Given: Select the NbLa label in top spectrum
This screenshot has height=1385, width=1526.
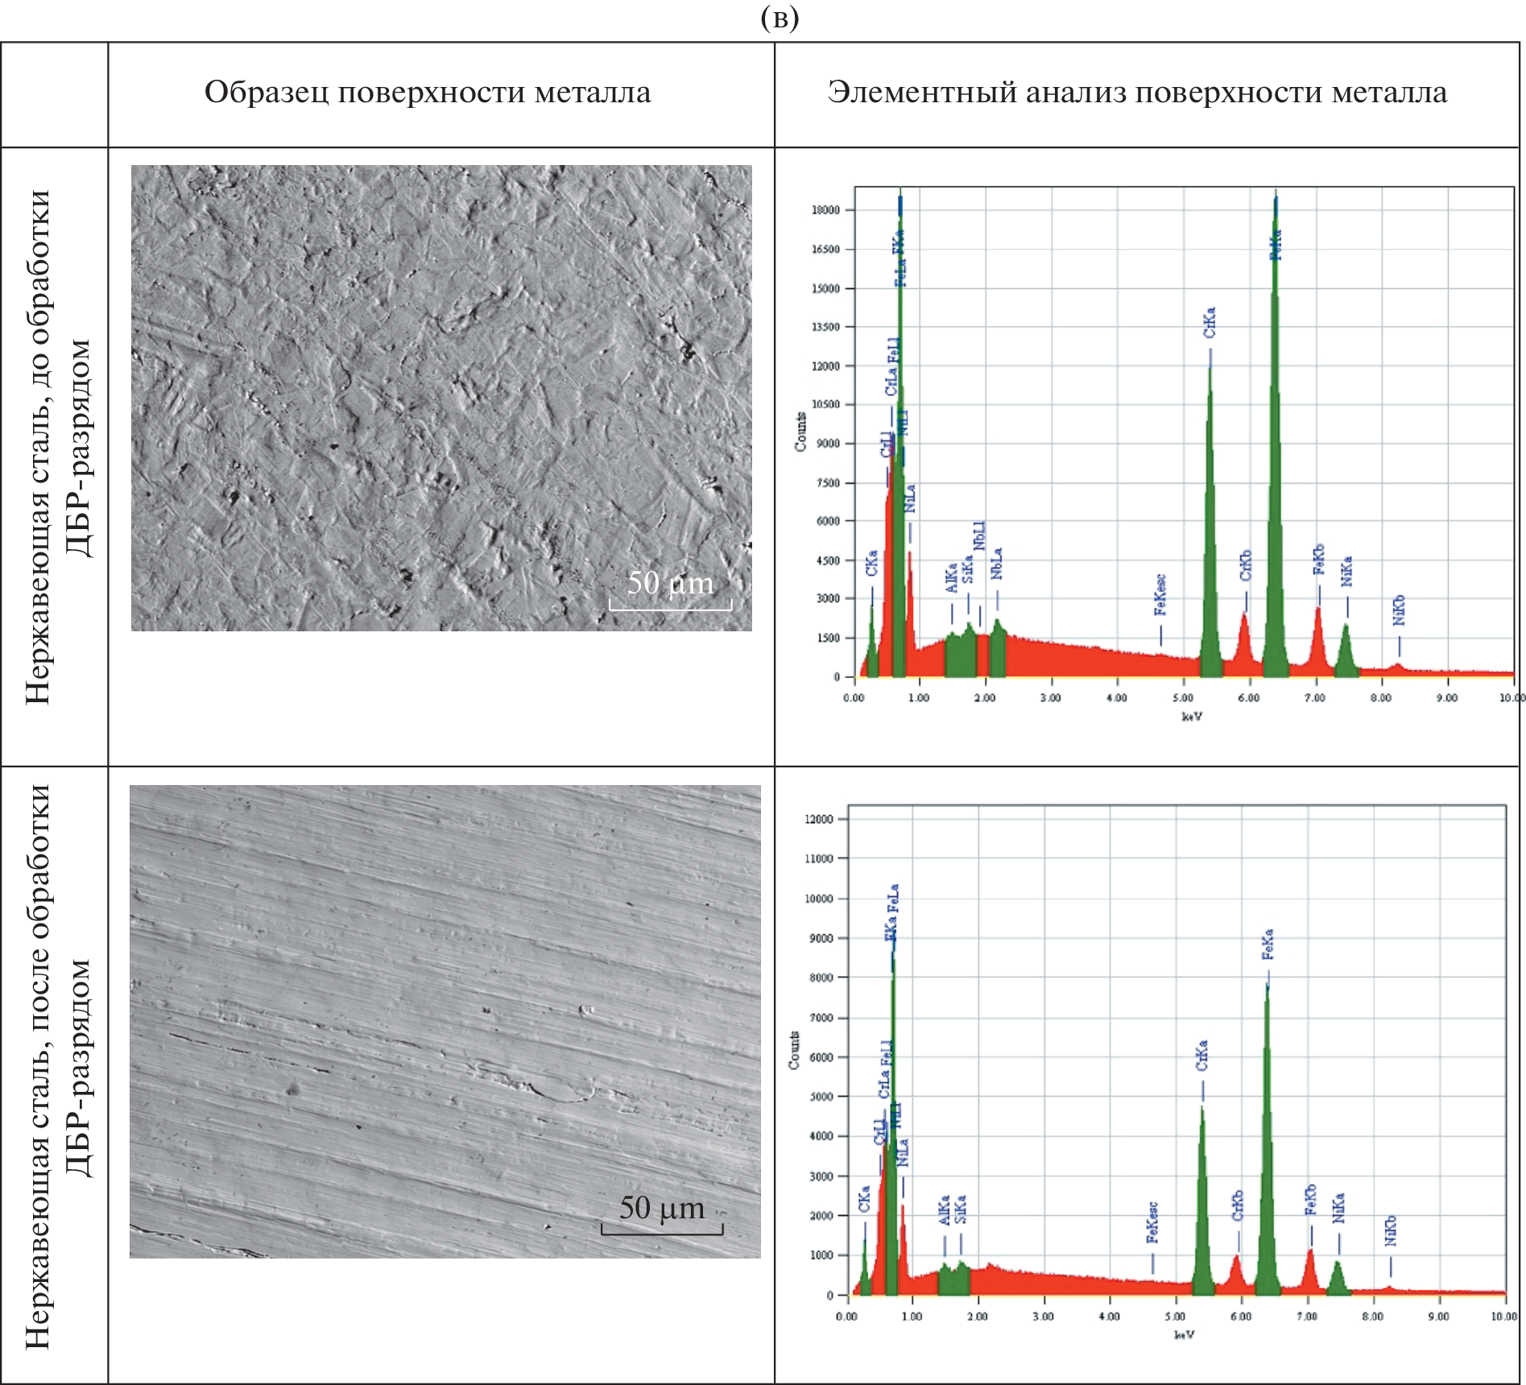Looking at the screenshot, I should [x=997, y=564].
